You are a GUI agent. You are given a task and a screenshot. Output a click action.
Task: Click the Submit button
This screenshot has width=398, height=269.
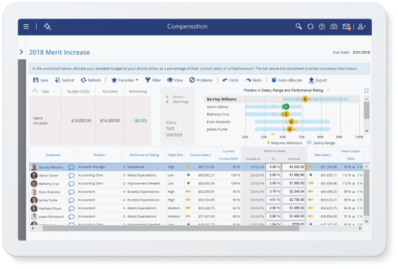(64, 80)
